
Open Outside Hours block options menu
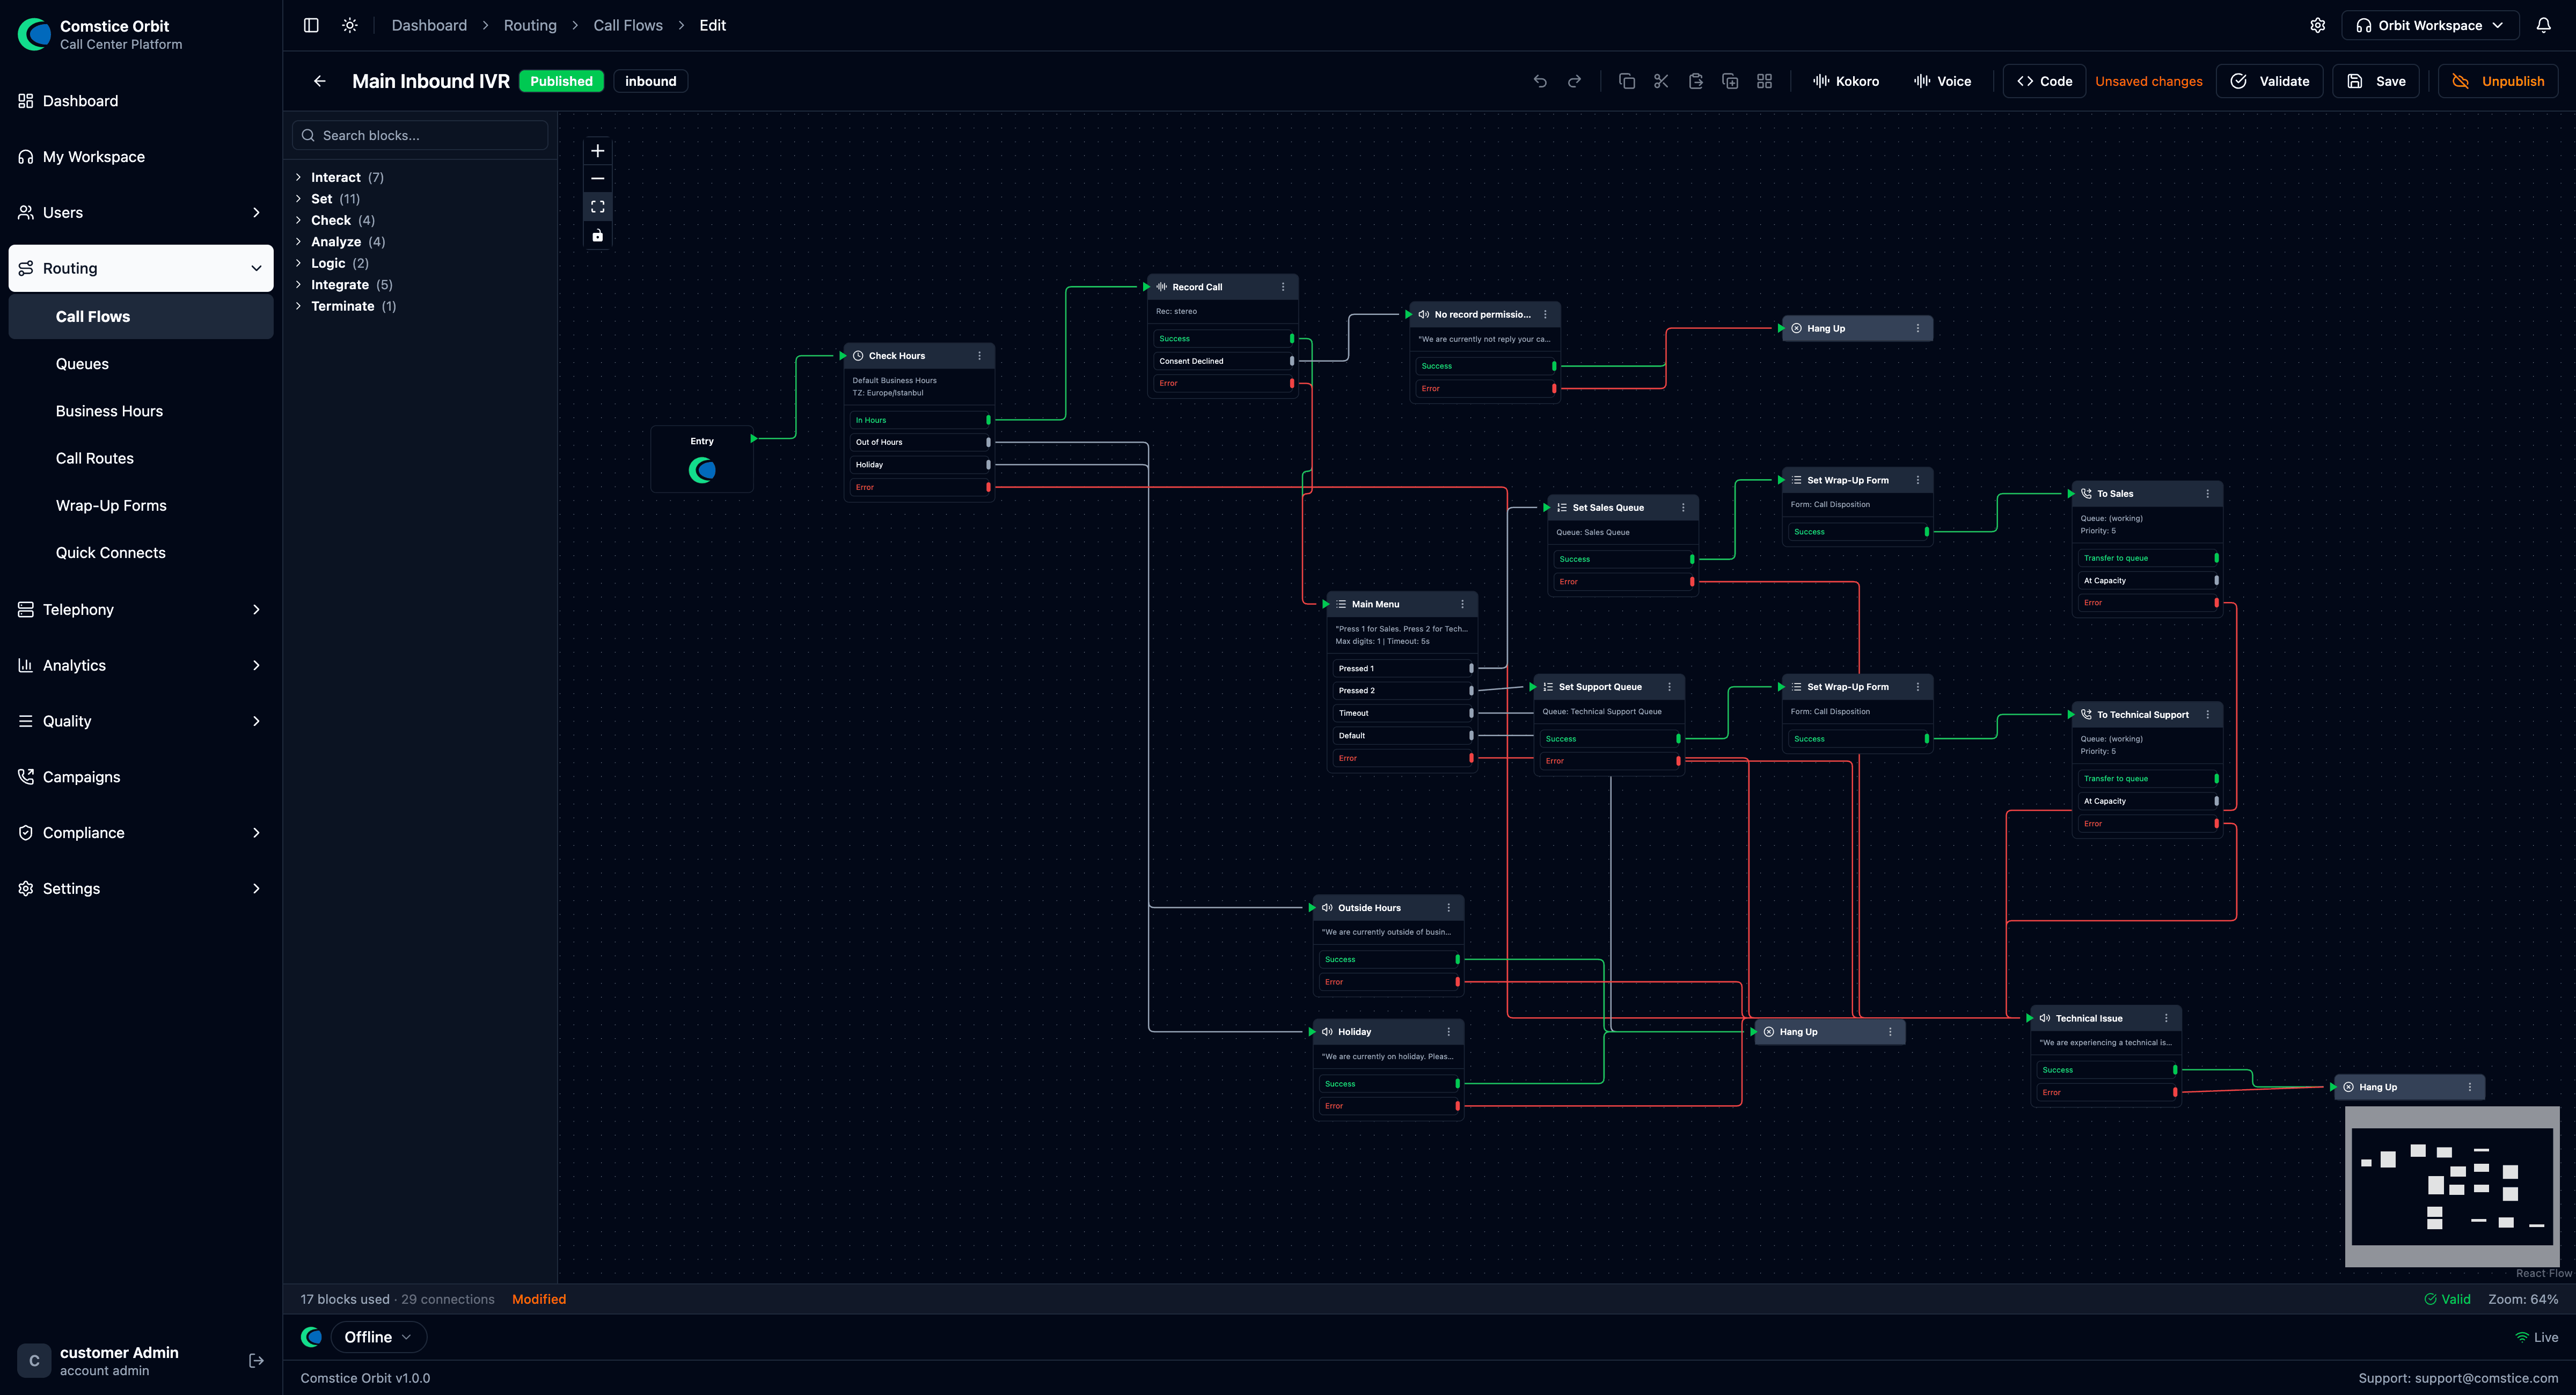click(x=1448, y=908)
